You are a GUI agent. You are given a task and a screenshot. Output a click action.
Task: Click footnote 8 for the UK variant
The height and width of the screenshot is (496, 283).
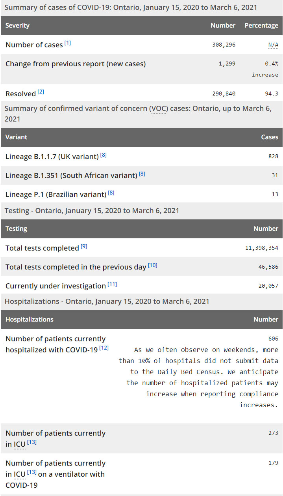coord(104,155)
